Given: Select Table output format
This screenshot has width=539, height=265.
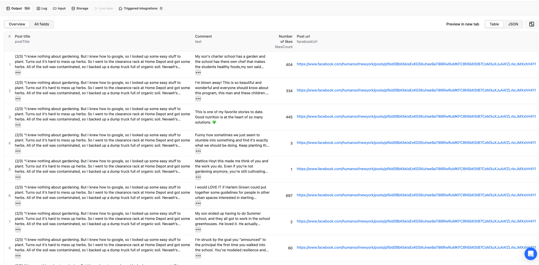Looking at the screenshot, I should point(494,24).
